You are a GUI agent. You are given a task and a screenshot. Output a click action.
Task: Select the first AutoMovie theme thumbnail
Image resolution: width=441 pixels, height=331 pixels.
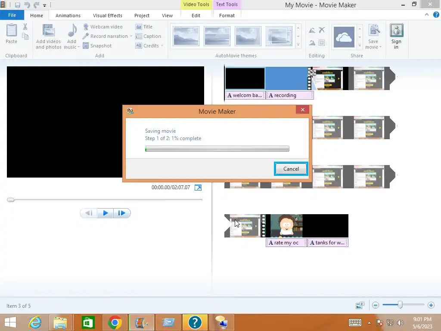pos(186,36)
